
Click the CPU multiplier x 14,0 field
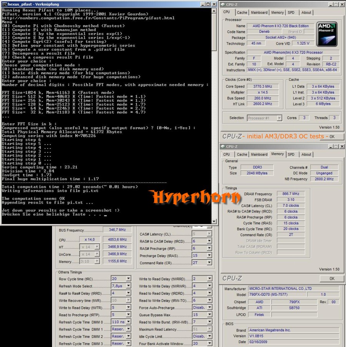click(x=90, y=240)
